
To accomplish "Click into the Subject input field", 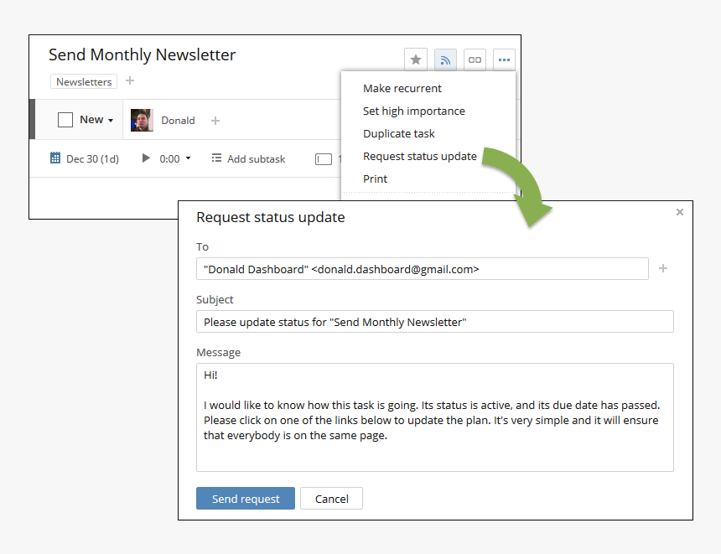I will (x=434, y=322).
